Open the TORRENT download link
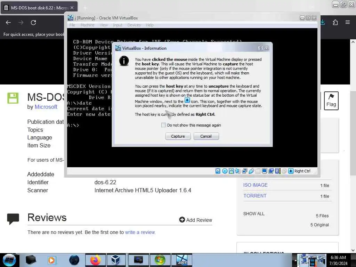 tap(255, 196)
